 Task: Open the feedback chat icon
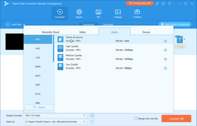[x=163, y=4]
